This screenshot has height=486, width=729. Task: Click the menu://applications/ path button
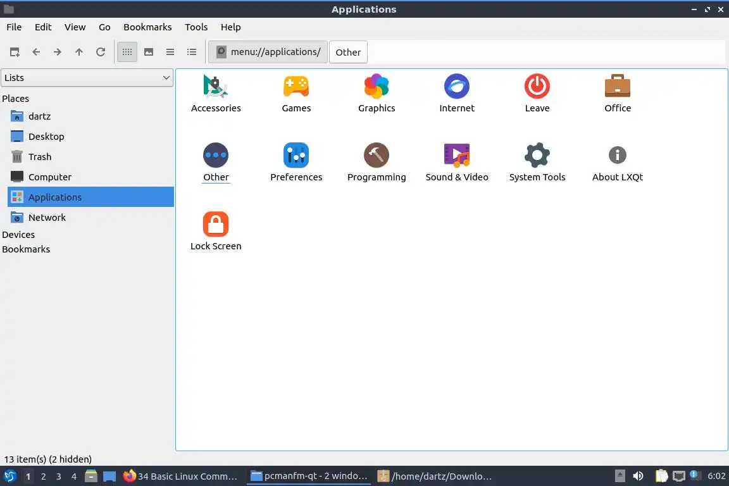pyautogui.click(x=268, y=52)
